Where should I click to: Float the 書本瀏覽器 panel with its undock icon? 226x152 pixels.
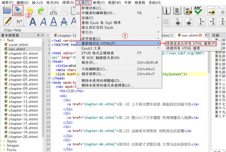click(38, 35)
